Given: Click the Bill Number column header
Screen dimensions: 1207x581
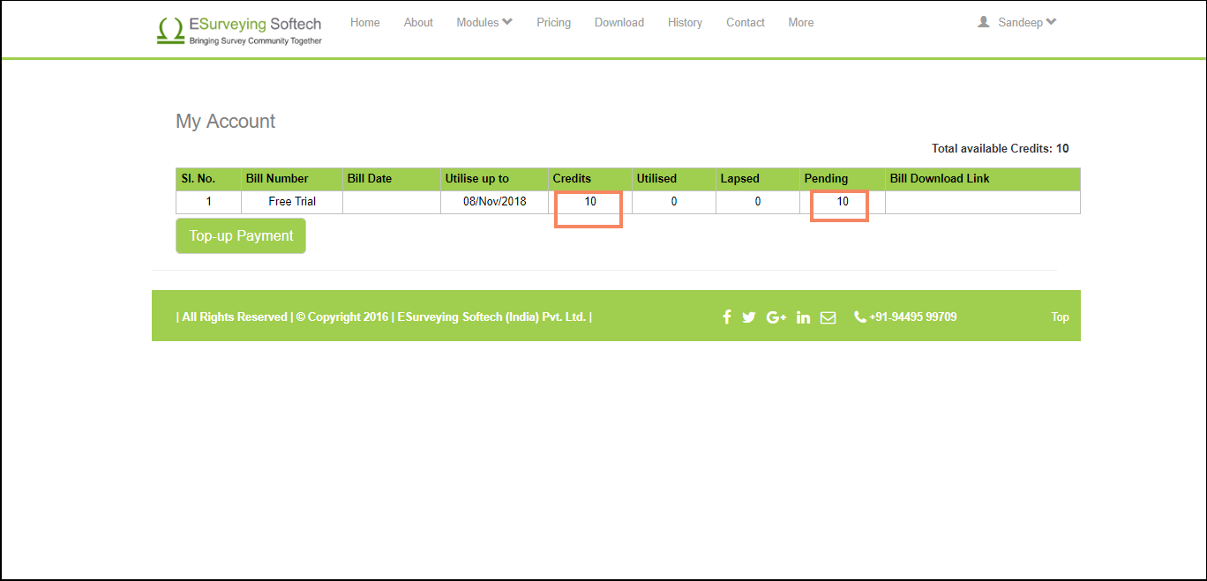Looking at the screenshot, I should pos(292,179).
